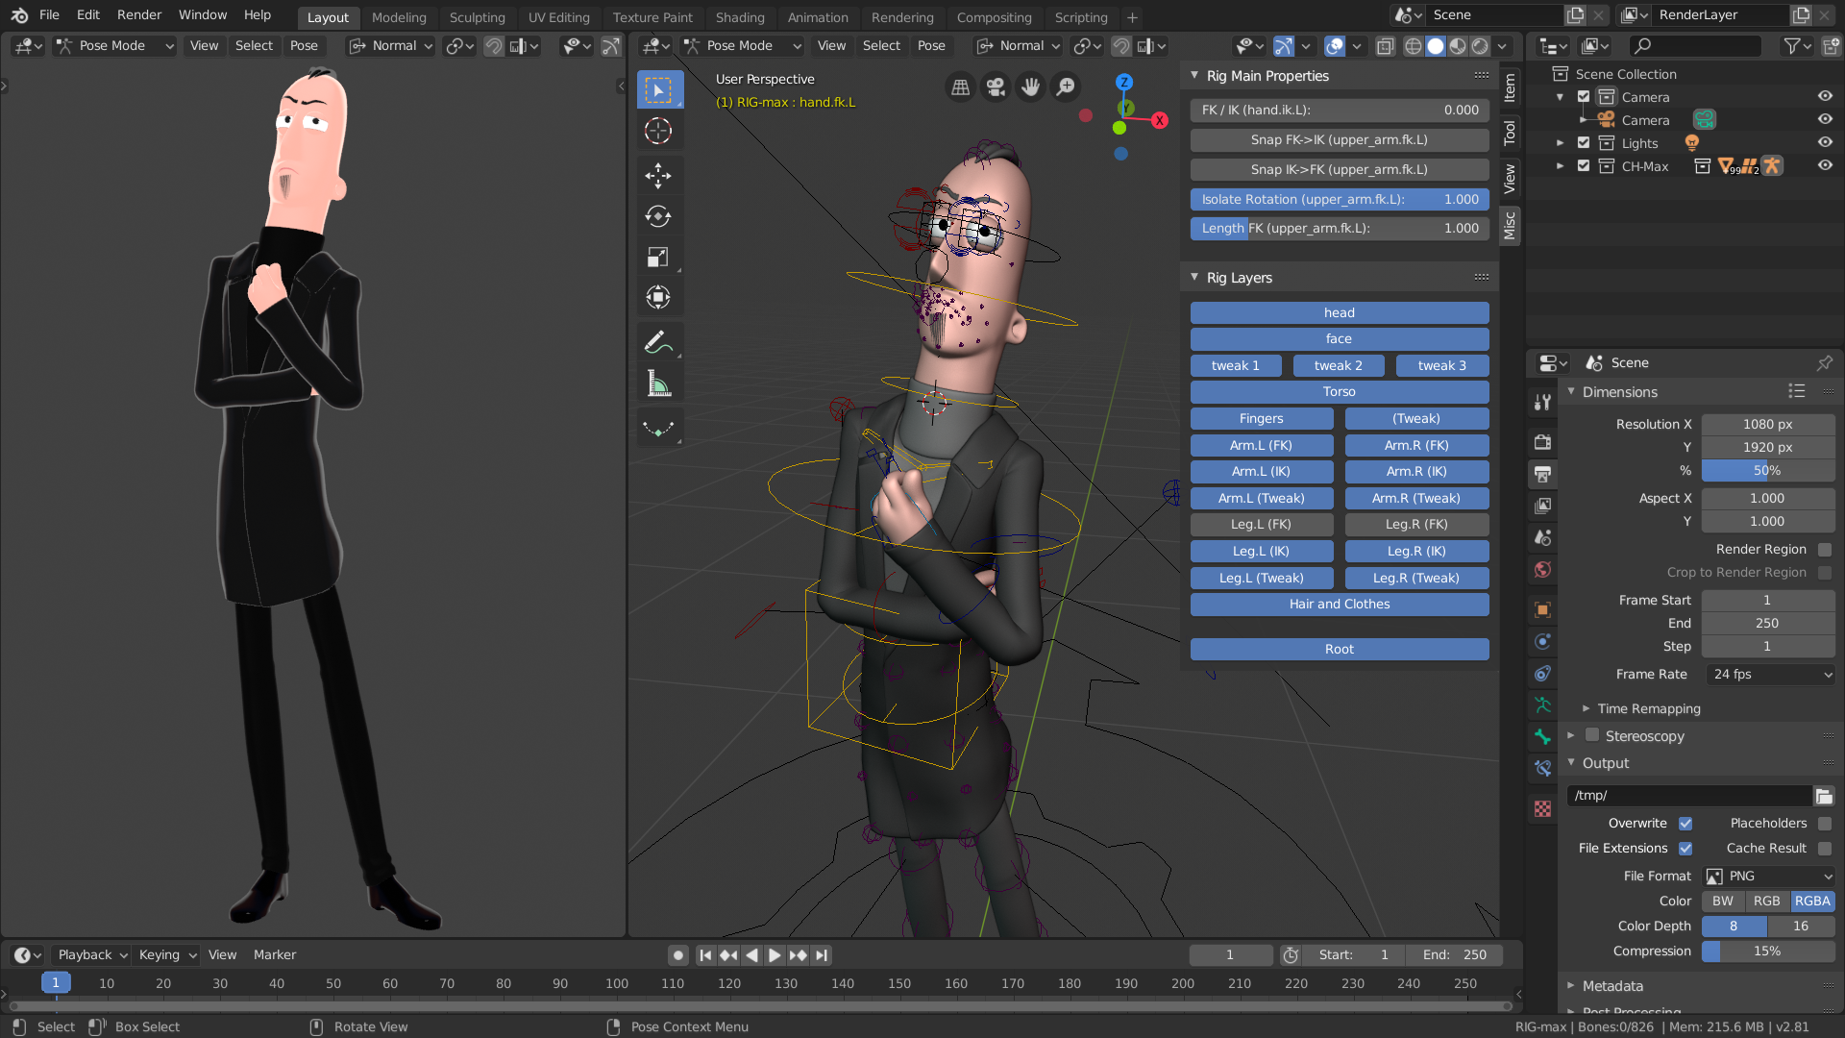Select the Measure ruler tool
This screenshot has width=1845, height=1038.
[658, 383]
